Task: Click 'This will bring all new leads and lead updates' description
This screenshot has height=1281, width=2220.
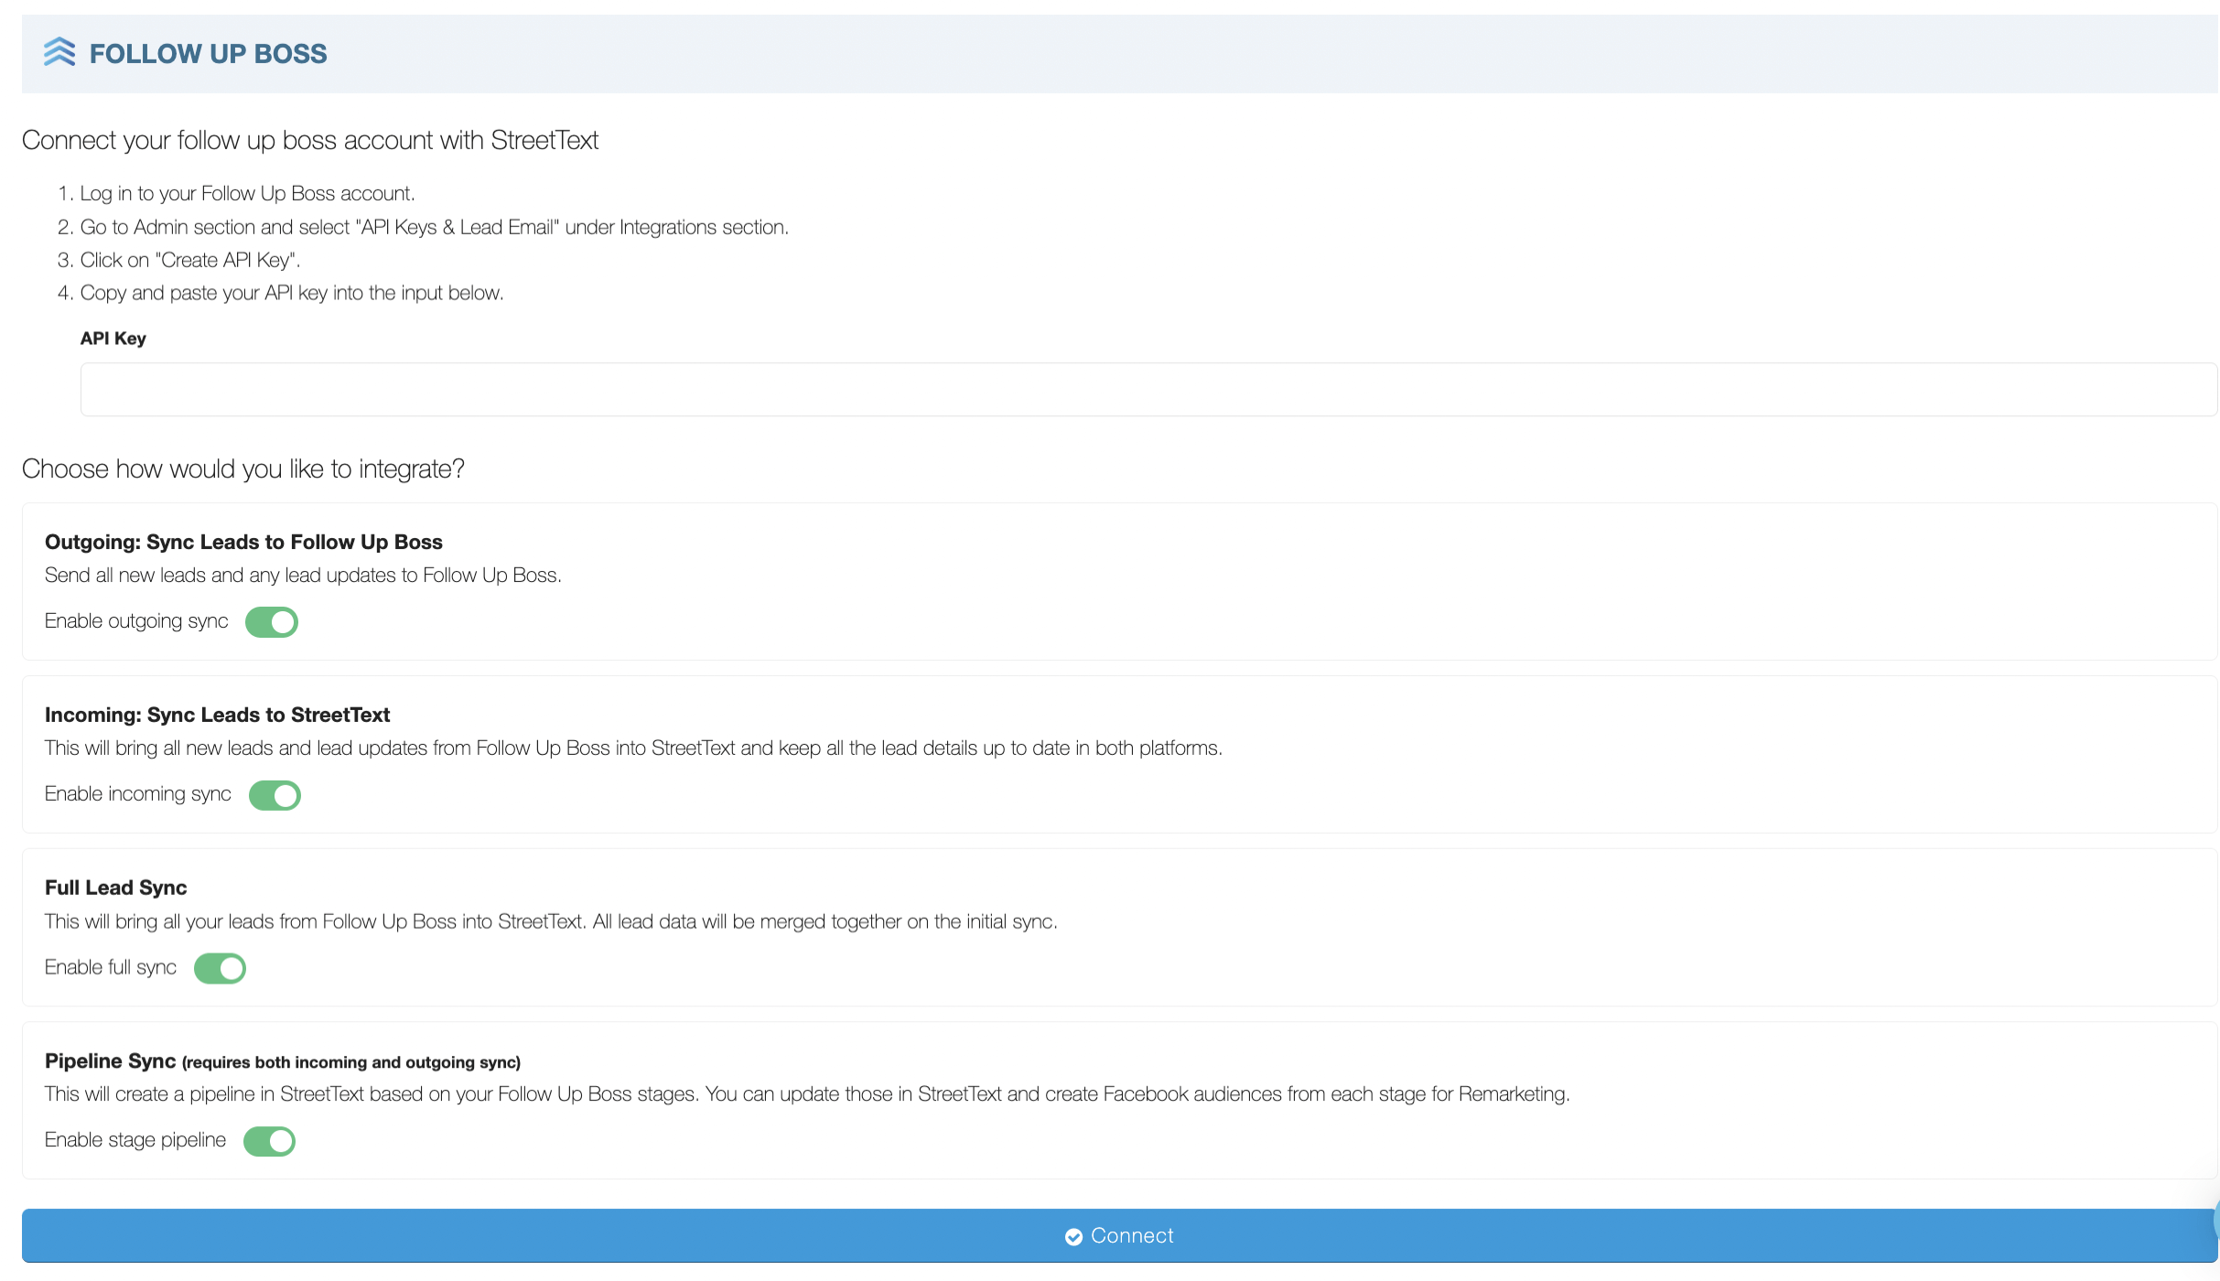Action: coord(633,748)
